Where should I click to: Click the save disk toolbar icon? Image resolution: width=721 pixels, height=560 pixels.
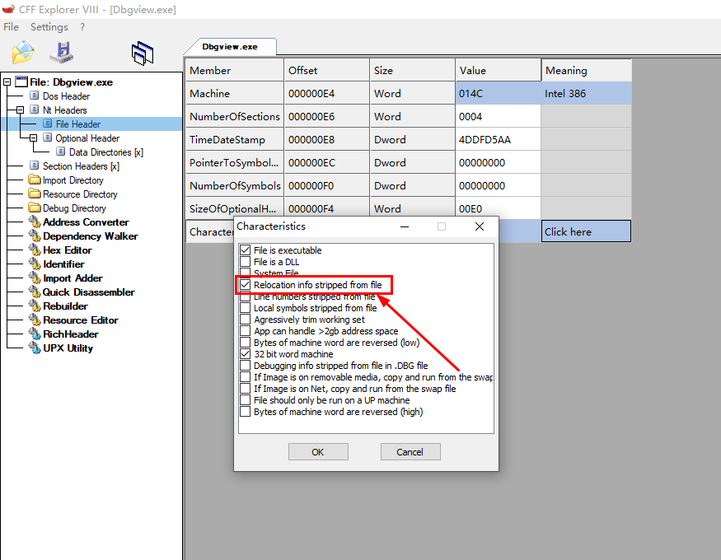[x=62, y=53]
